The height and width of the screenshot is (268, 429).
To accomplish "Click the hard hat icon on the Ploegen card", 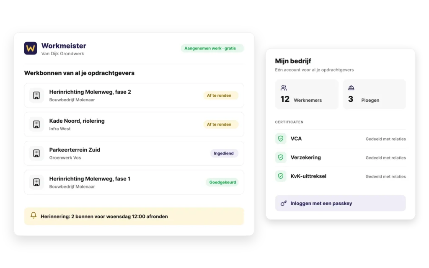I will click(x=351, y=88).
